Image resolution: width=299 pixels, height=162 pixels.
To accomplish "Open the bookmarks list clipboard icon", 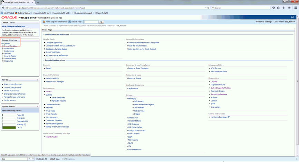I will pos(278,8).
